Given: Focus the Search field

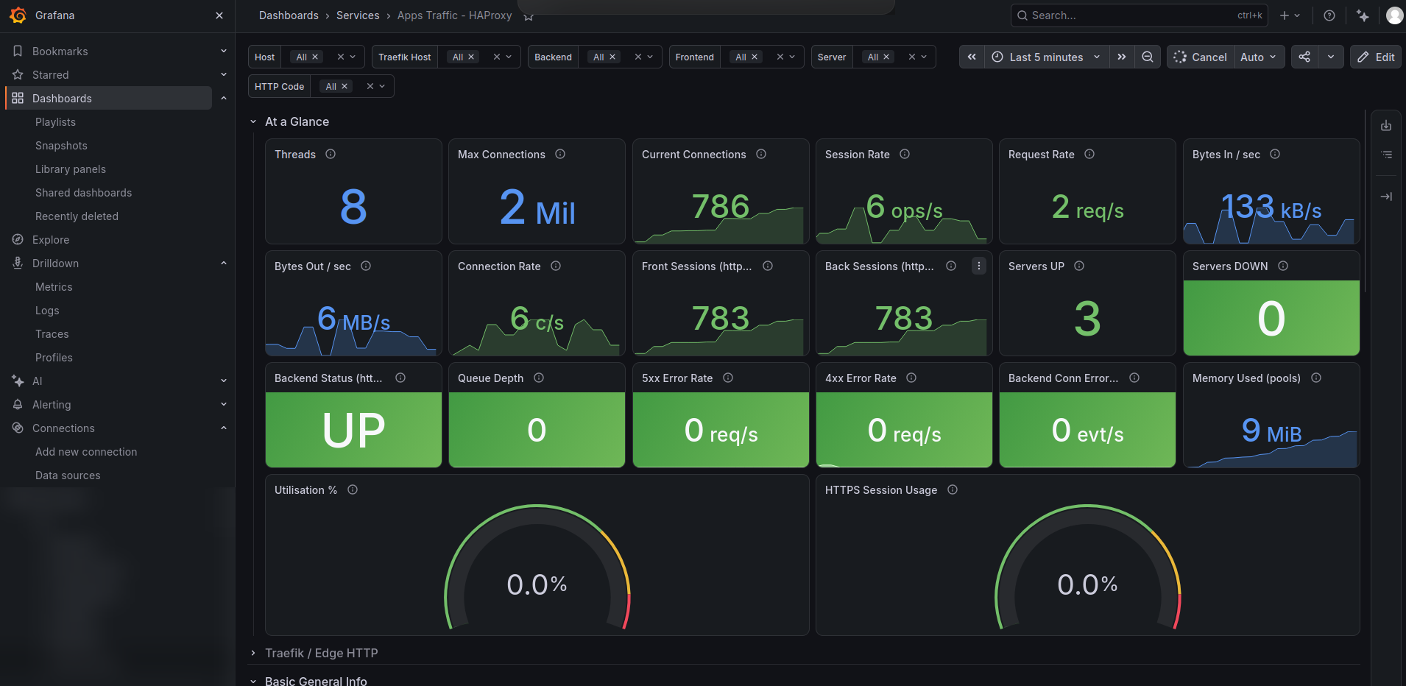Looking at the screenshot, I should [x=1139, y=15].
